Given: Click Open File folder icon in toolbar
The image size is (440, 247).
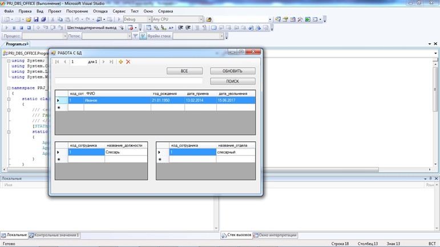Looking at the screenshot, I should point(29,19).
